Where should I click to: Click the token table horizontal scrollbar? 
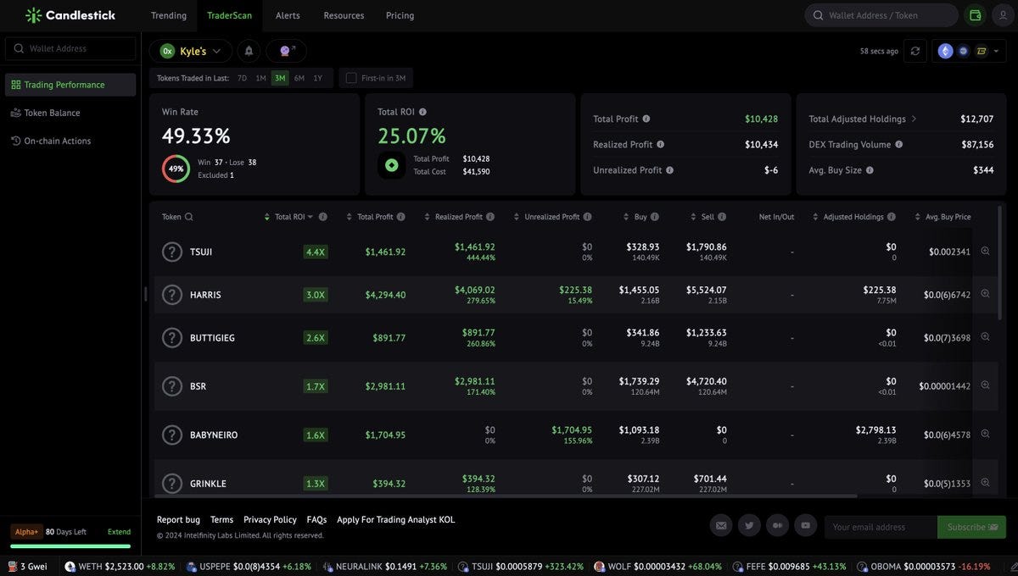[x=504, y=496]
